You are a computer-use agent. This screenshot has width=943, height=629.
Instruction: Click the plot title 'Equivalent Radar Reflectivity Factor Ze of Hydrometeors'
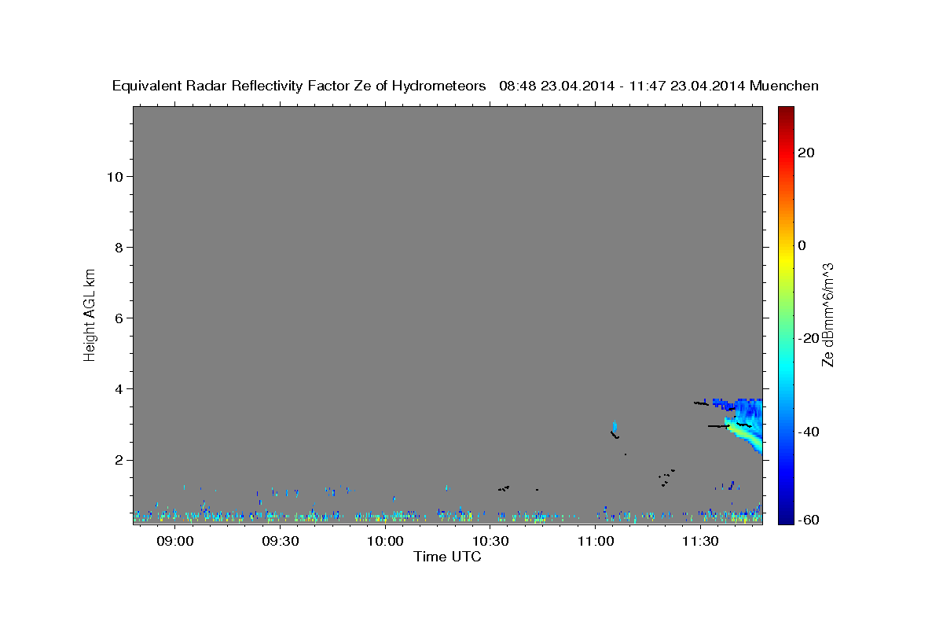tap(299, 86)
